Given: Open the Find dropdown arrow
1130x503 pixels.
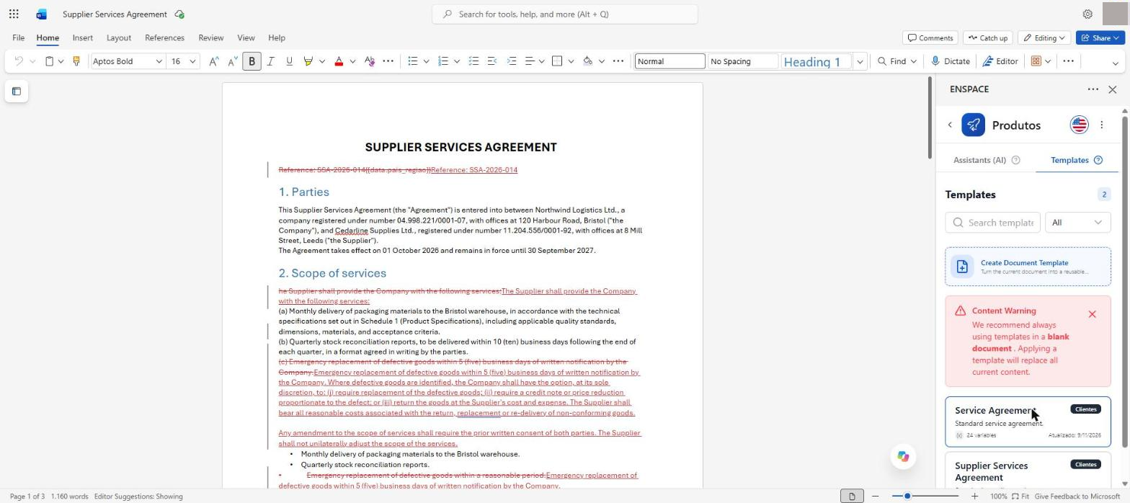Looking at the screenshot, I should [913, 61].
